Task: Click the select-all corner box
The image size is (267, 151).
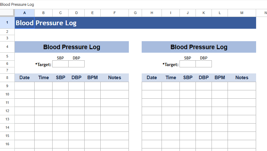Action: [7, 13]
